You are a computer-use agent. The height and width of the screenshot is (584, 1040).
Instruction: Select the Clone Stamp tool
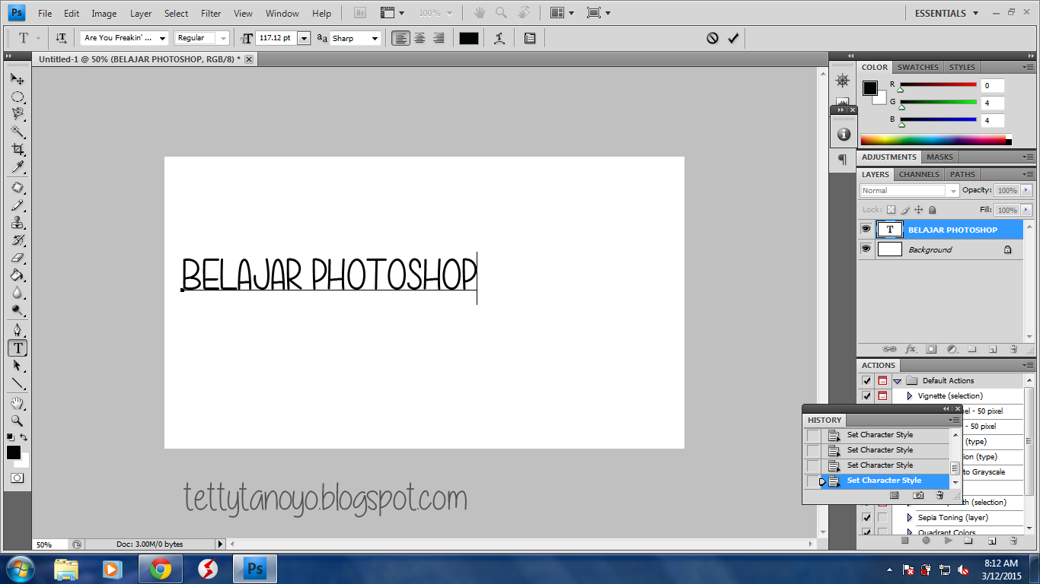point(17,223)
